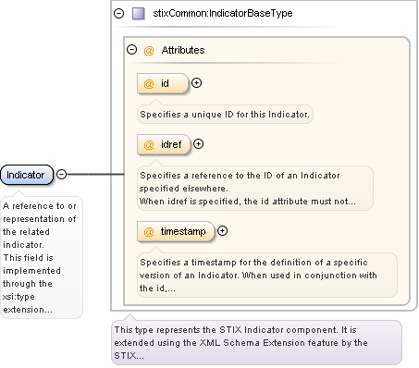Expand the idref attribute plus icon
The width and height of the screenshot is (419, 368).
pos(198,144)
